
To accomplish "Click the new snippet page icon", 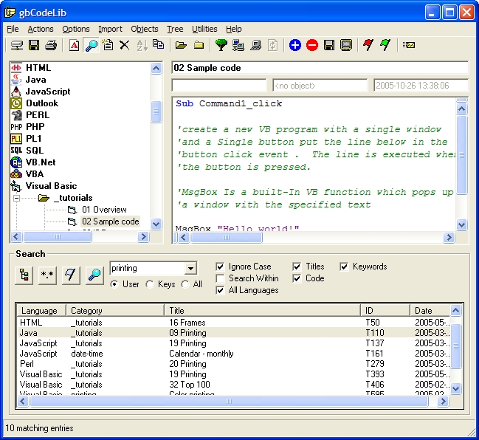I will [x=108, y=46].
